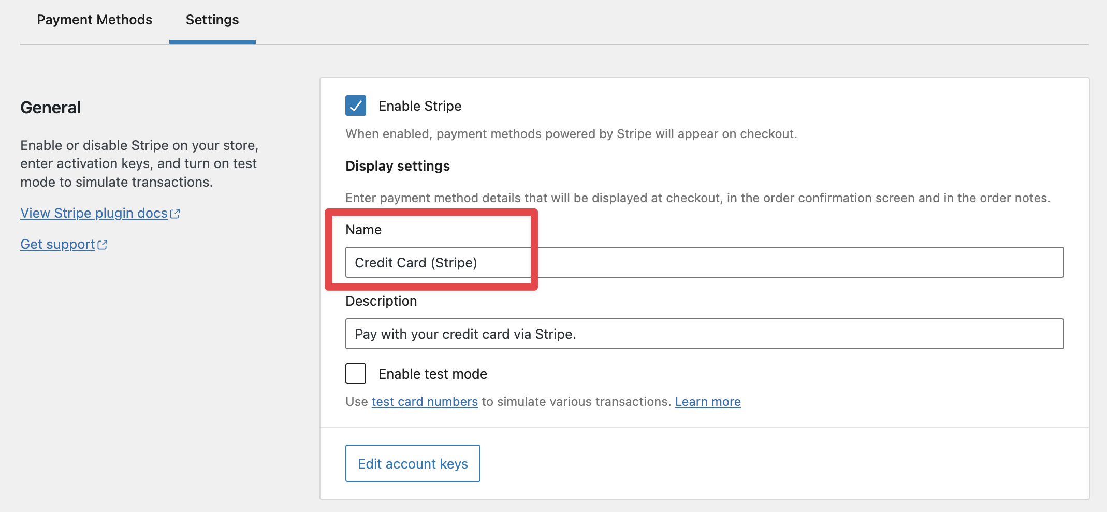The image size is (1107, 512).
Task: Select the General section heading
Action: 50,108
